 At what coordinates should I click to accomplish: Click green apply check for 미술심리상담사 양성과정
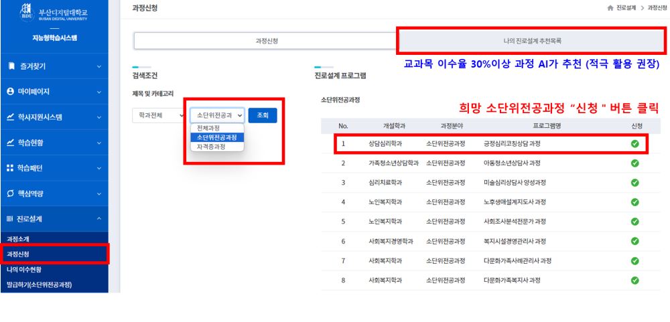[634, 183]
